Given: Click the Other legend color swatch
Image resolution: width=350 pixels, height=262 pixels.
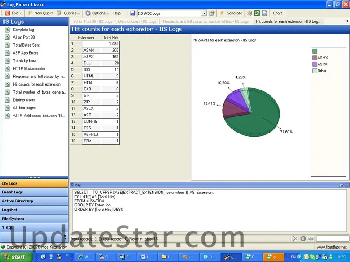Looking at the screenshot, I should [x=315, y=71].
